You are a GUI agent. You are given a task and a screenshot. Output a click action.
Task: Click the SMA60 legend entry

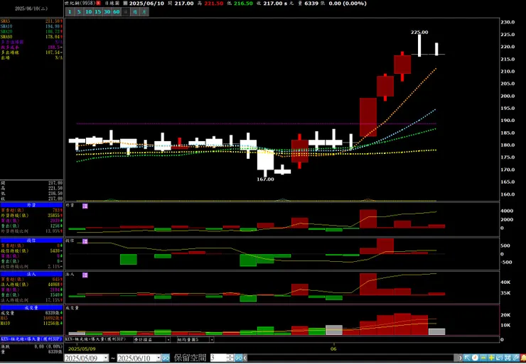[x=31, y=36]
